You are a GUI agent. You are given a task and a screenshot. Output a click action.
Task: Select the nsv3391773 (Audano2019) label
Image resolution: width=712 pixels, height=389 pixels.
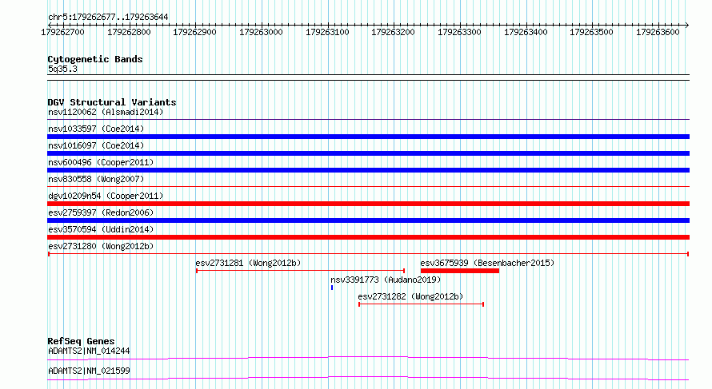tap(386, 280)
